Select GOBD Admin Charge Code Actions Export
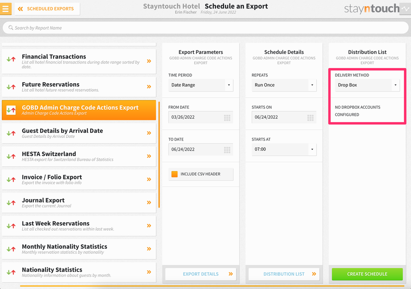 79,110
